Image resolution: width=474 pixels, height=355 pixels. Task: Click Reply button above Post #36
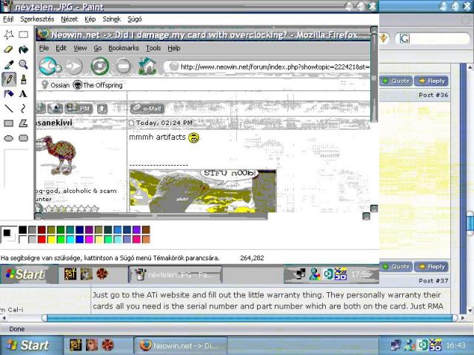click(x=431, y=81)
